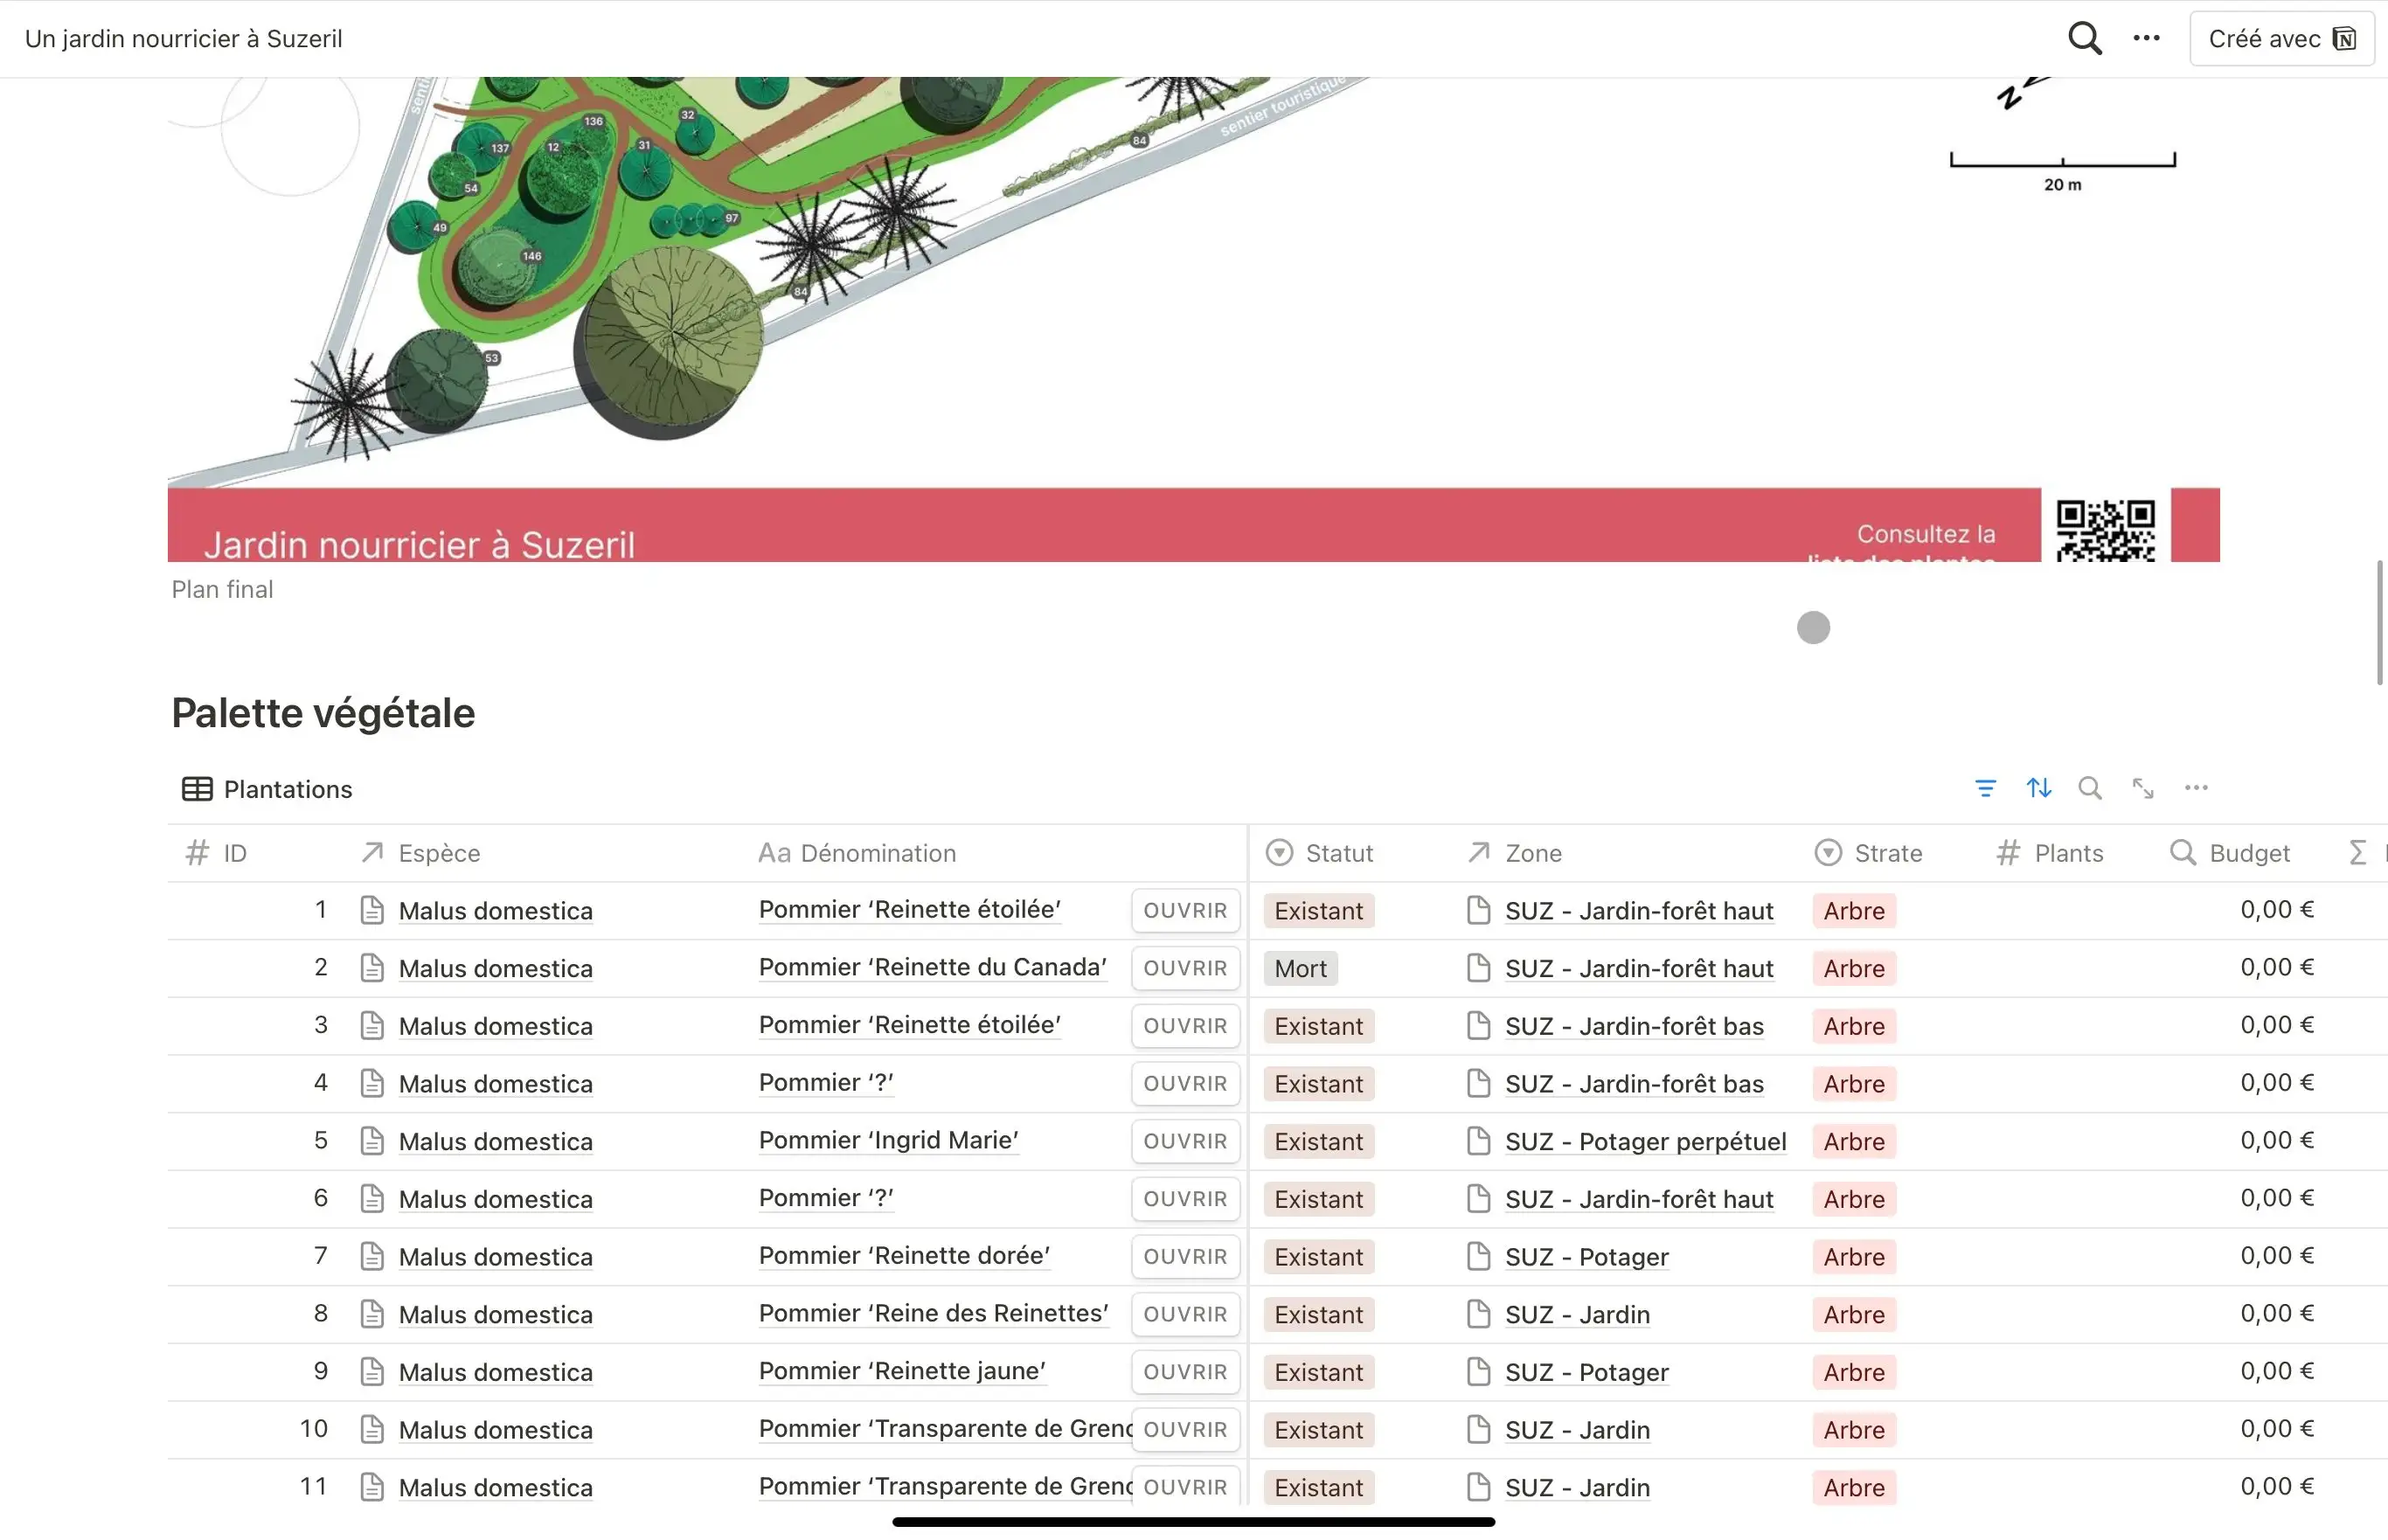Open the Strate column header menu

pos(1868,853)
